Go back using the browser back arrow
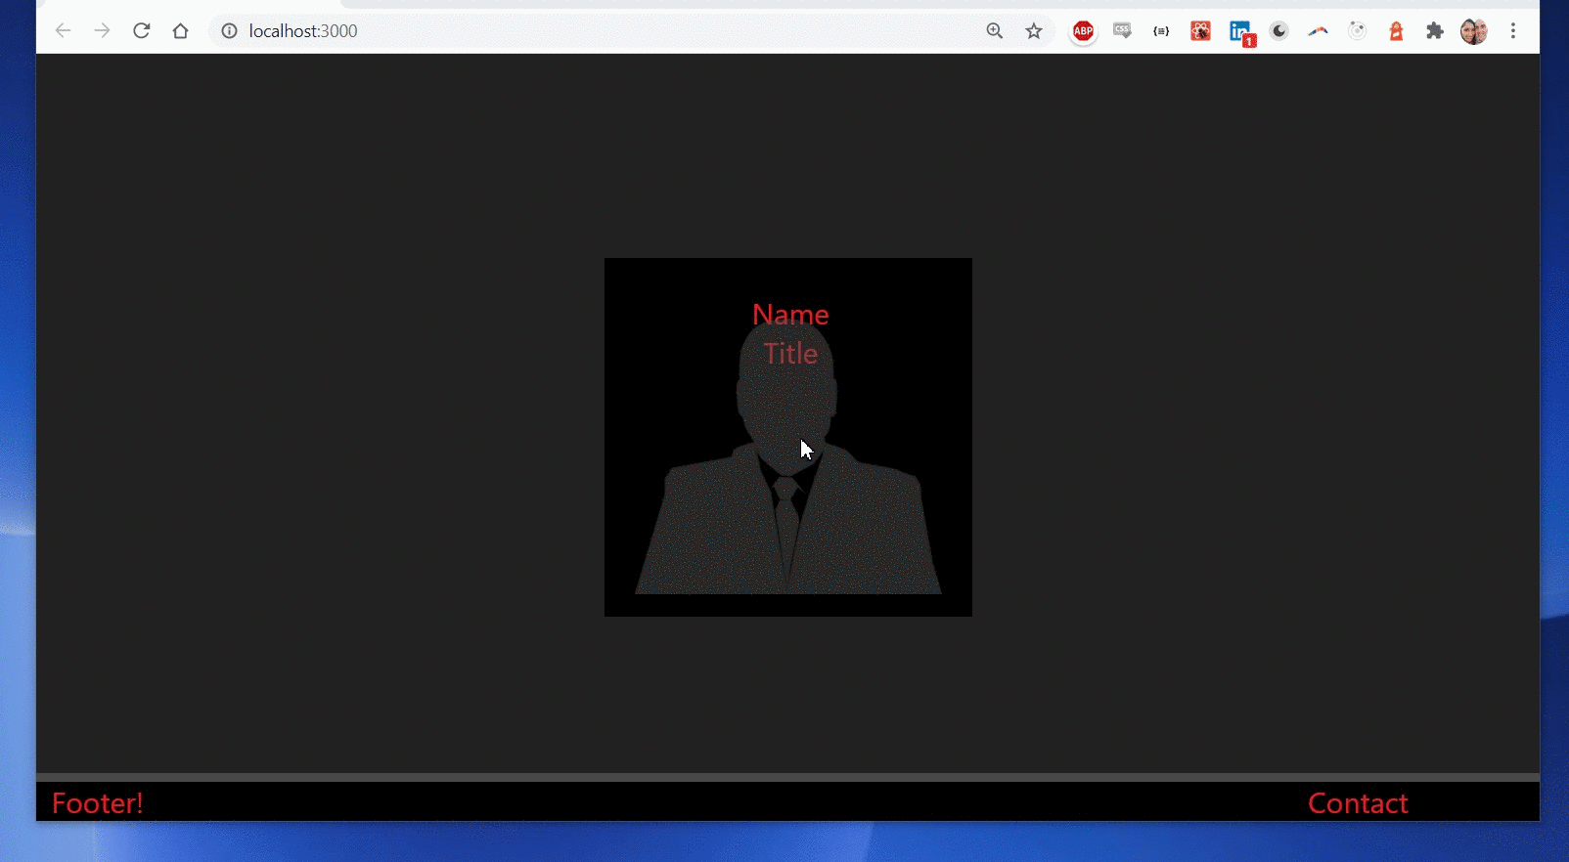 click(x=64, y=31)
